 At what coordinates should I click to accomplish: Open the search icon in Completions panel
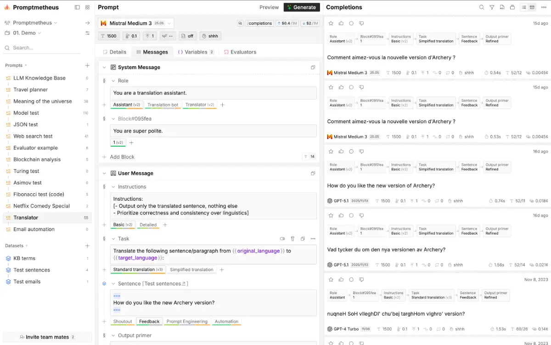pos(482,7)
